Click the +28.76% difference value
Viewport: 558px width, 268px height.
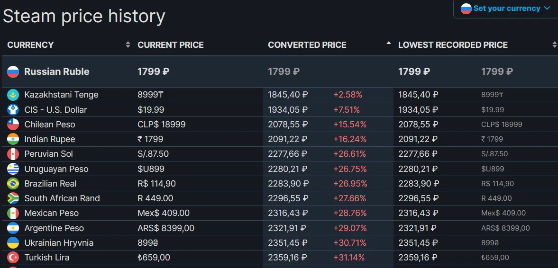pos(350,213)
